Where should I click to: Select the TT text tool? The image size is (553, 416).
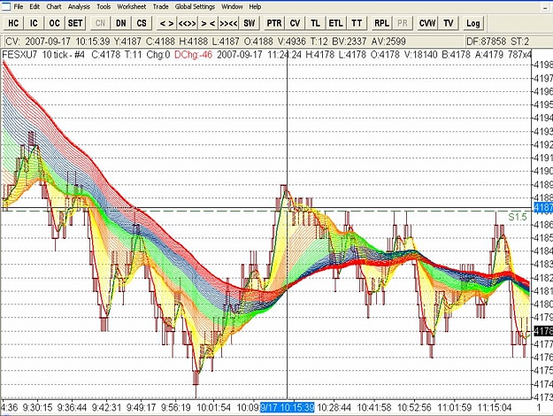pos(357,23)
